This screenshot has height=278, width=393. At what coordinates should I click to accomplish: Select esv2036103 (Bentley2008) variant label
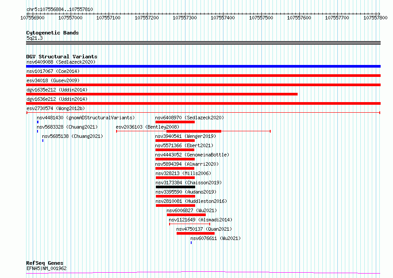point(147,127)
